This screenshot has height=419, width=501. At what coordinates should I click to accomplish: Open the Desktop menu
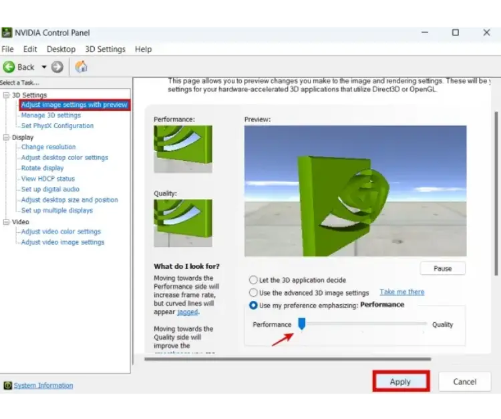[x=61, y=49]
